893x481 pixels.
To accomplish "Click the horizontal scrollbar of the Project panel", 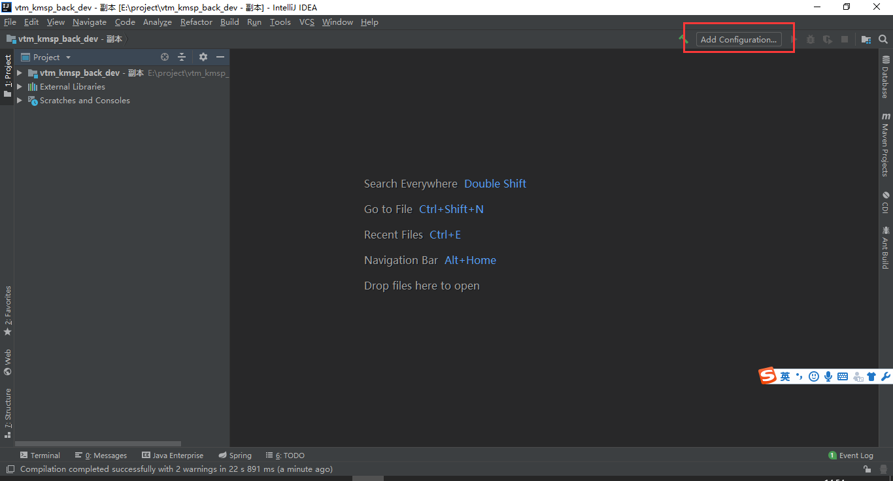I will click(x=99, y=444).
